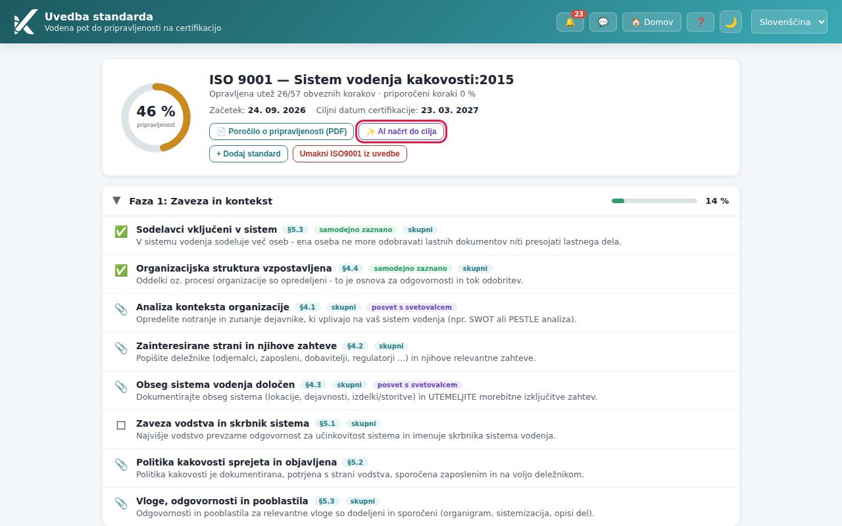The image size is (842, 526).
Task: Click §5.3 tag on Sodelavci vključeni v sistem
Action: pyautogui.click(x=295, y=230)
